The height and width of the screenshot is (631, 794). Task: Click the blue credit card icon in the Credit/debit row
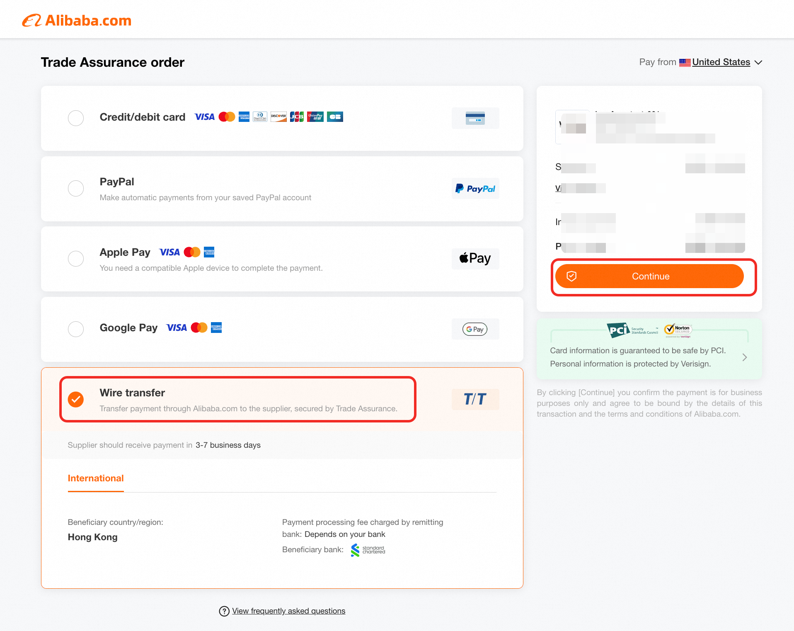(475, 118)
